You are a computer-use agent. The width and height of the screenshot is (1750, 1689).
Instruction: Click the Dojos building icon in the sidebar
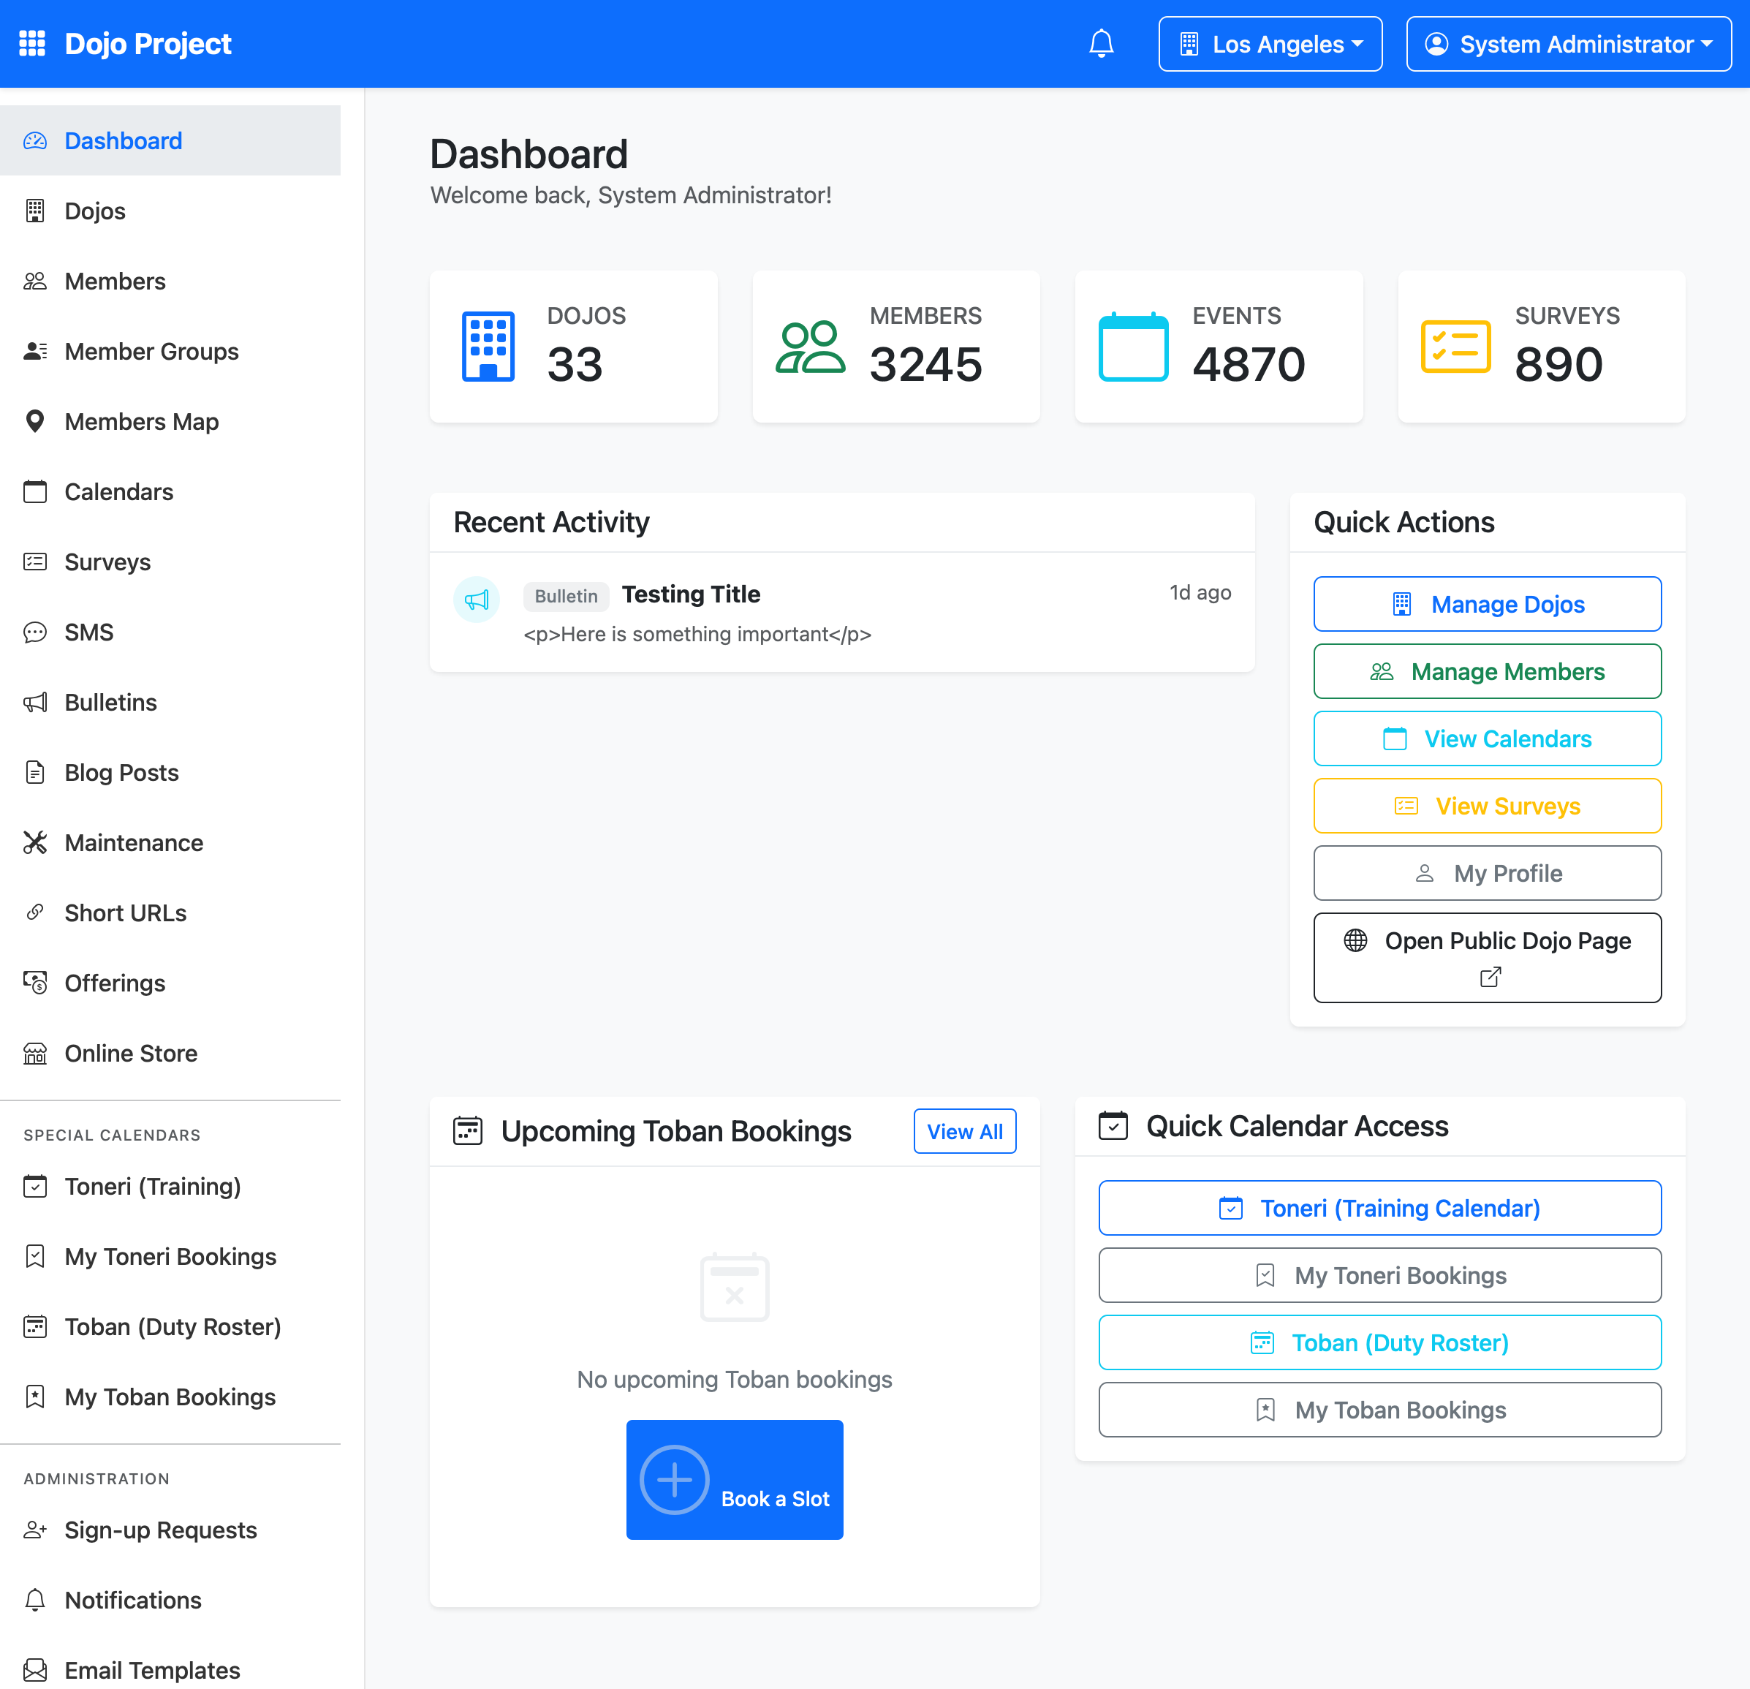(35, 211)
